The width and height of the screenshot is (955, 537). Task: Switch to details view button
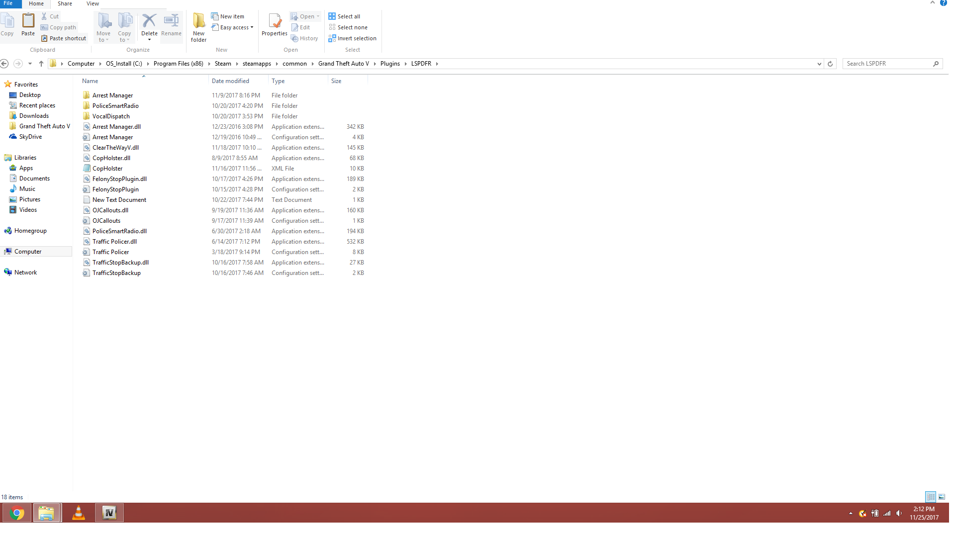coord(931,497)
